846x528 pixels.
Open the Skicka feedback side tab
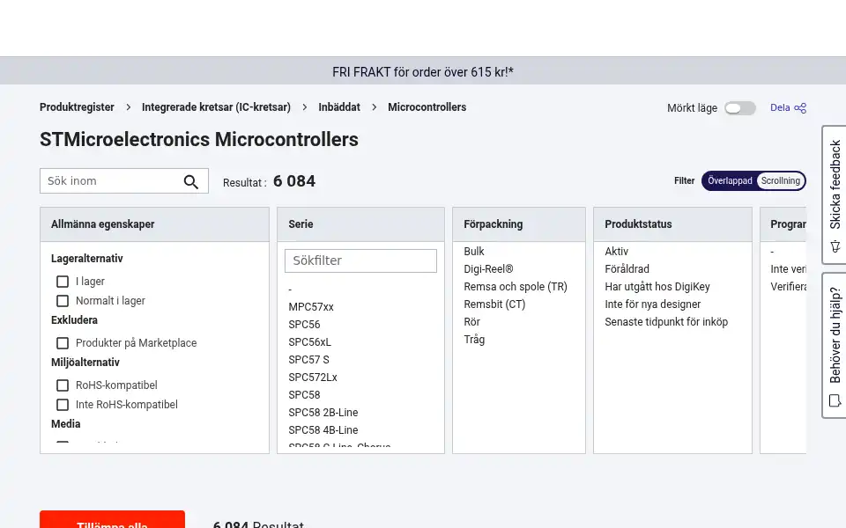[835, 194]
